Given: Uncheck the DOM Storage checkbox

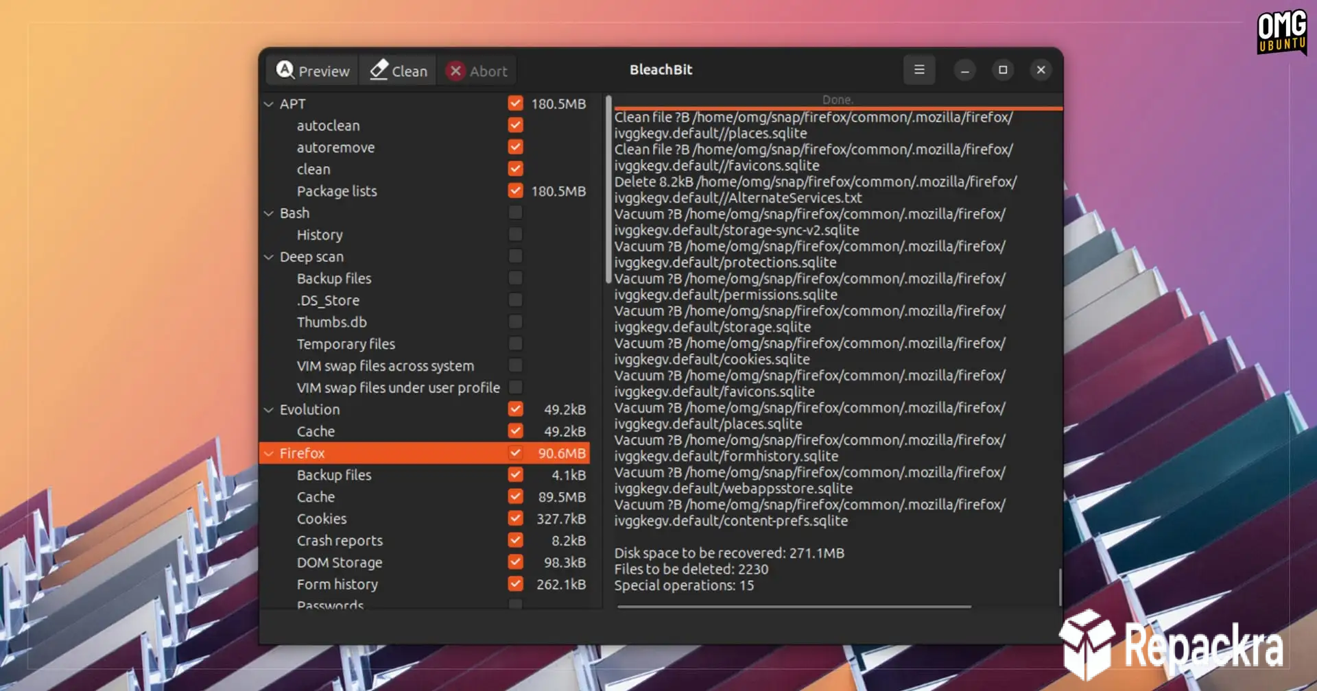Looking at the screenshot, I should 515,562.
